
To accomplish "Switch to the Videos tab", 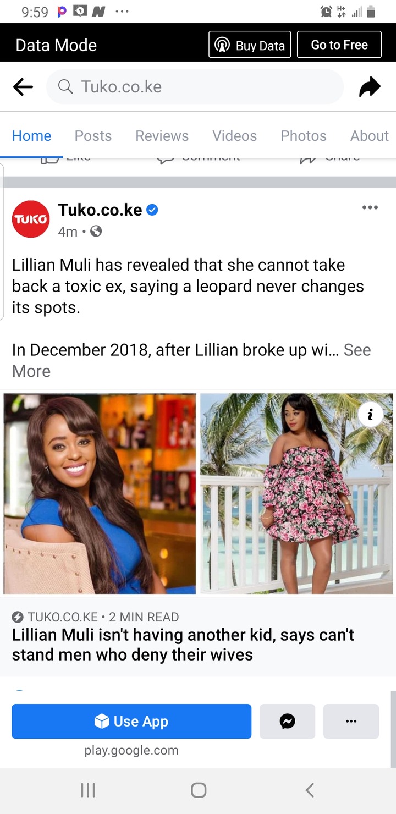I will (x=235, y=136).
